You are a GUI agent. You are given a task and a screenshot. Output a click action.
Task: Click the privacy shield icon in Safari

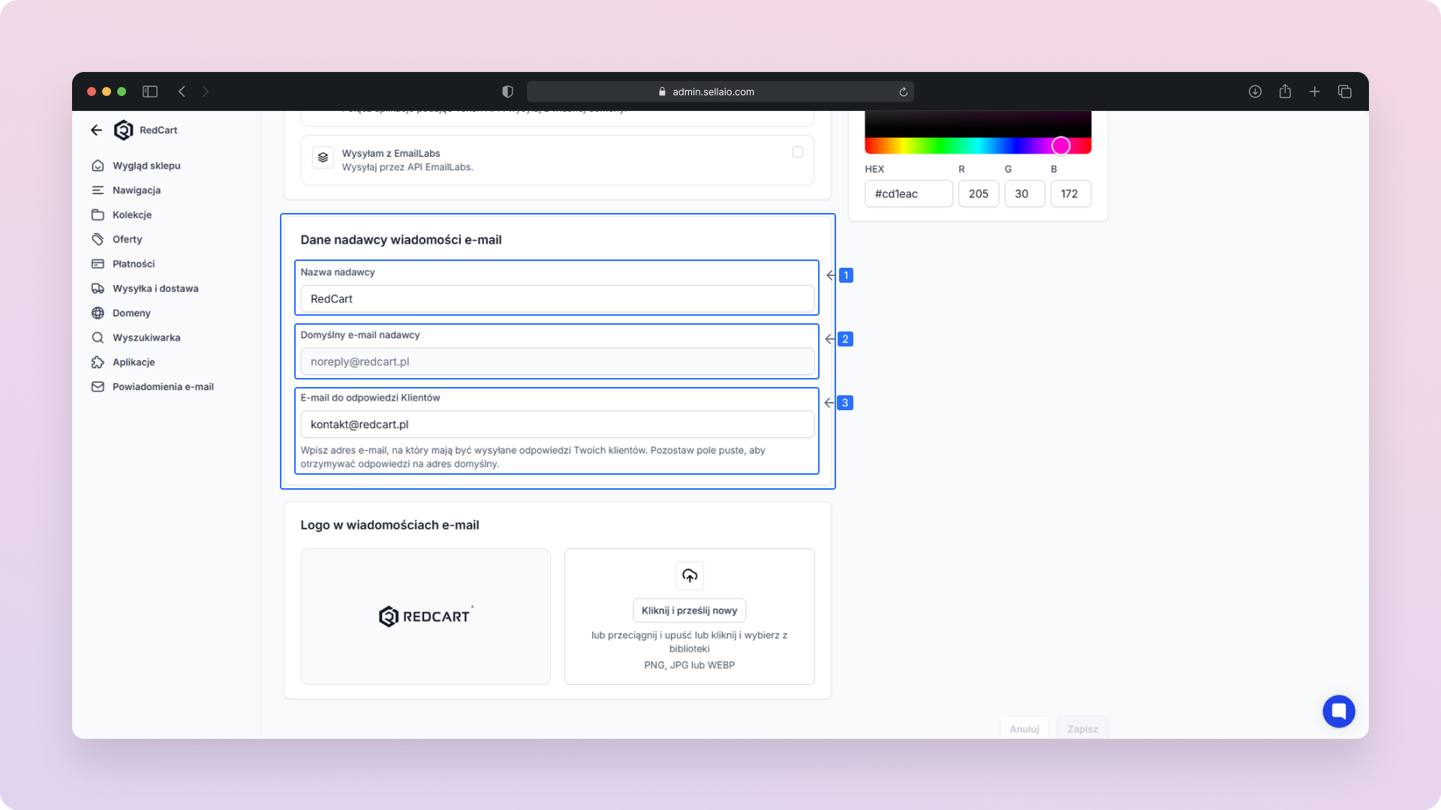[x=507, y=91]
